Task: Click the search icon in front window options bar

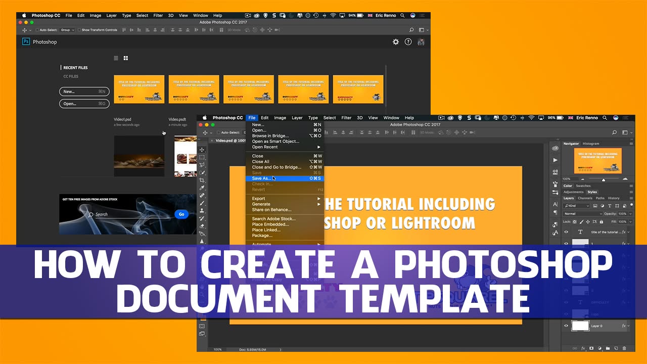Action: [615, 132]
